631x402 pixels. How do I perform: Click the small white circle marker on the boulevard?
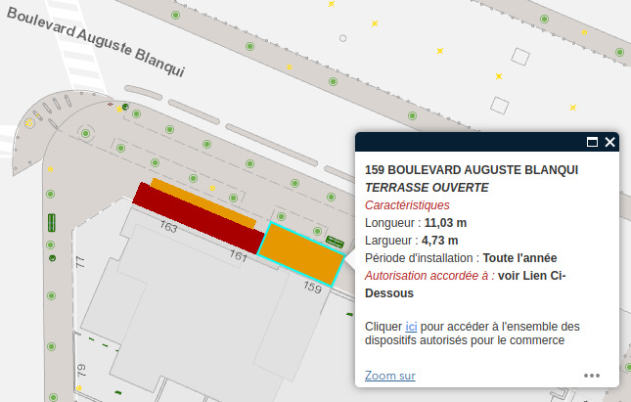point(342,38)
